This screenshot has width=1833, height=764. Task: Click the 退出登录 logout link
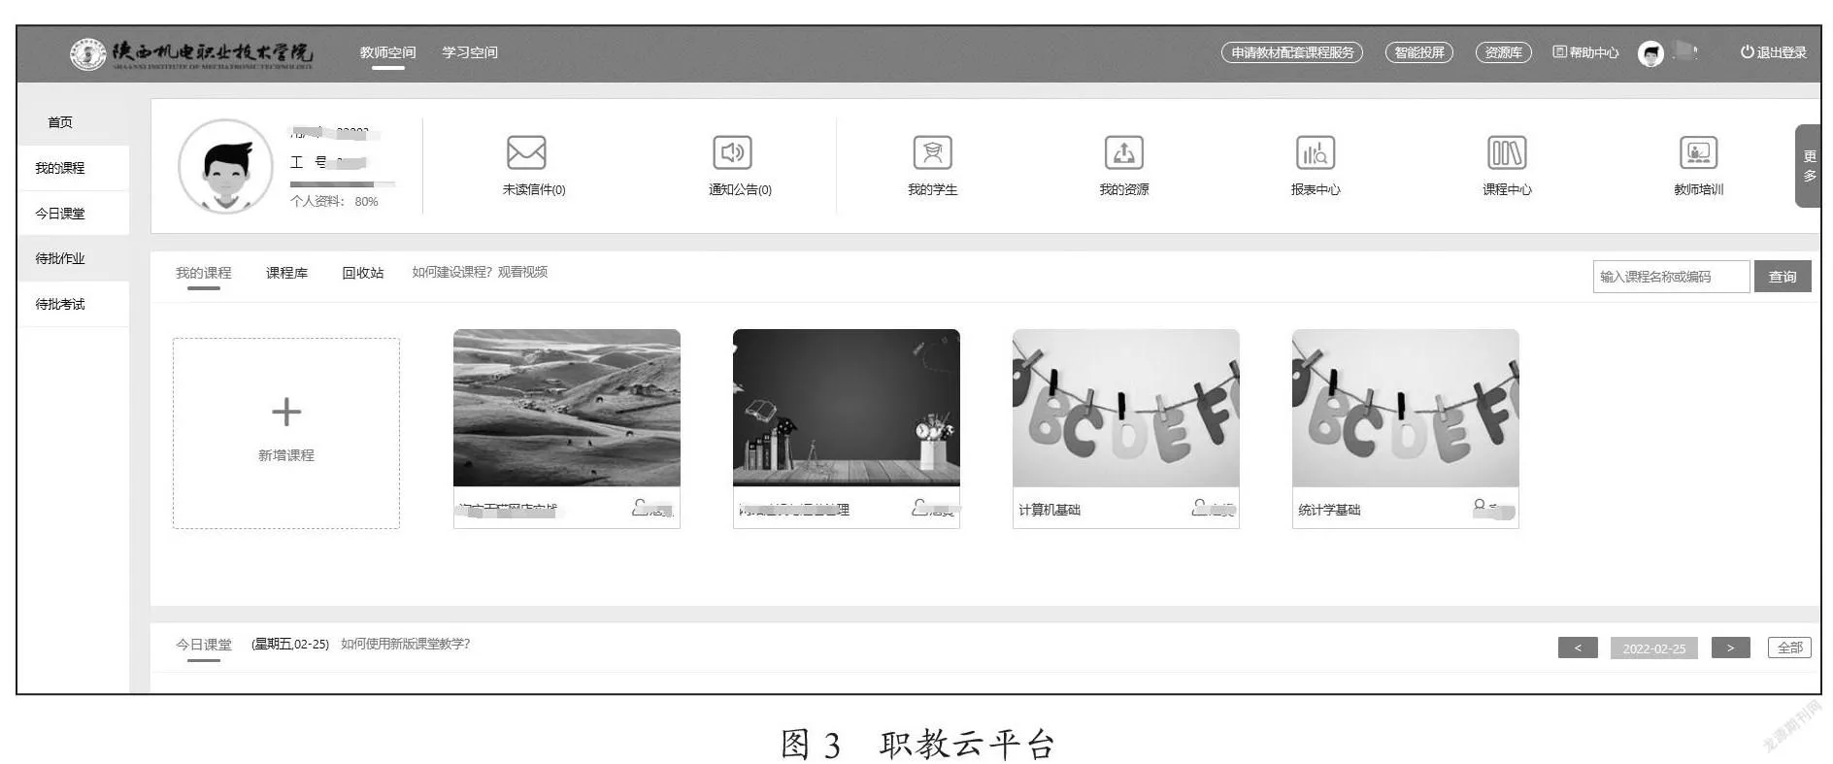pyautogui.click(x=1774, y=52)
